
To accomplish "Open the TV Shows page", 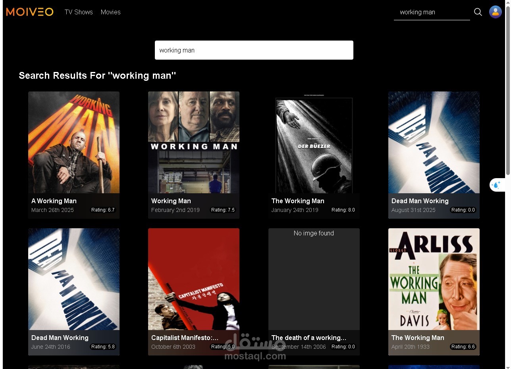I will coord(79,12).
